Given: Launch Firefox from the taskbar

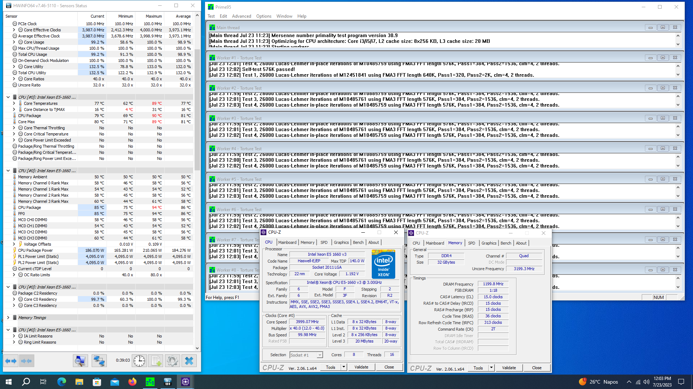Looking at the screenshot, I should pos(132,382).
